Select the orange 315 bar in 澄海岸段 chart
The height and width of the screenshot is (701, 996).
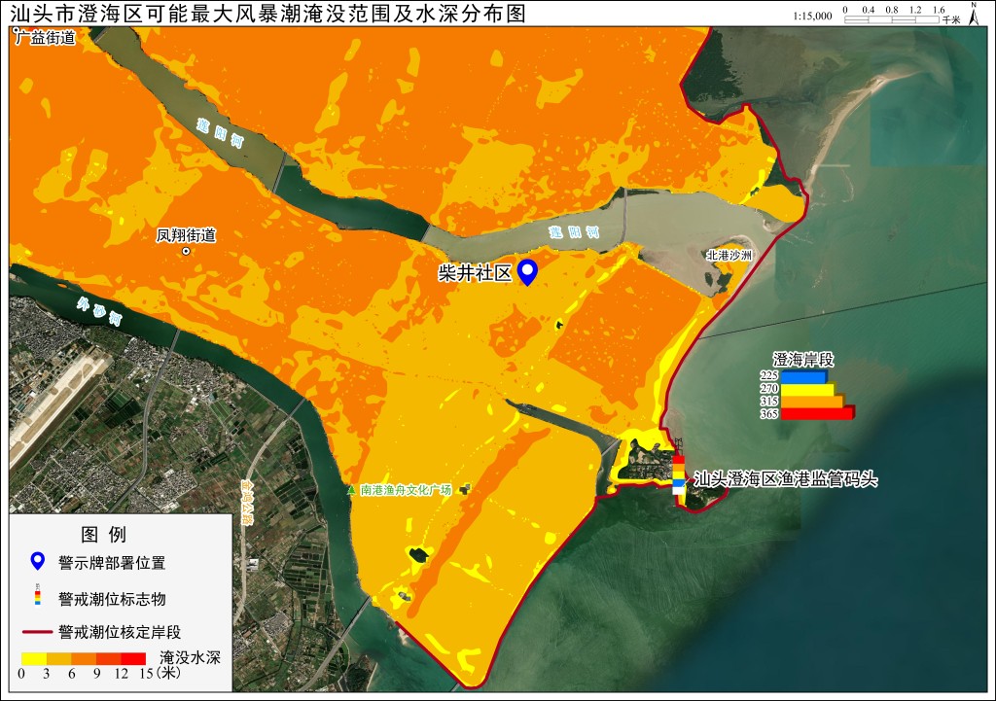point(812,402)
